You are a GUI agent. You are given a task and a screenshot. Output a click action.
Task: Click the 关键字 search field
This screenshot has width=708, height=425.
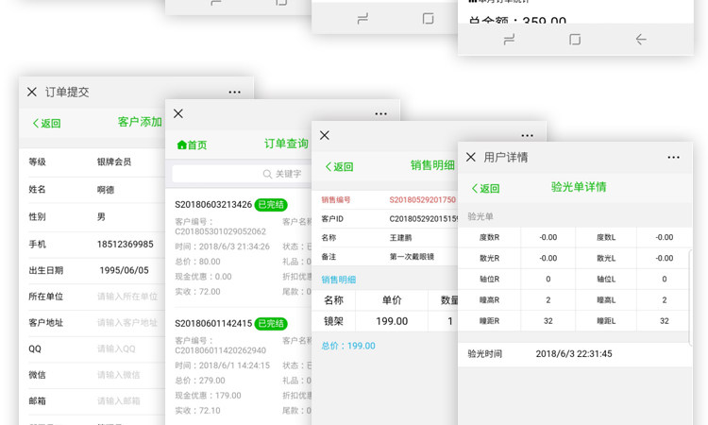[241, 174]
